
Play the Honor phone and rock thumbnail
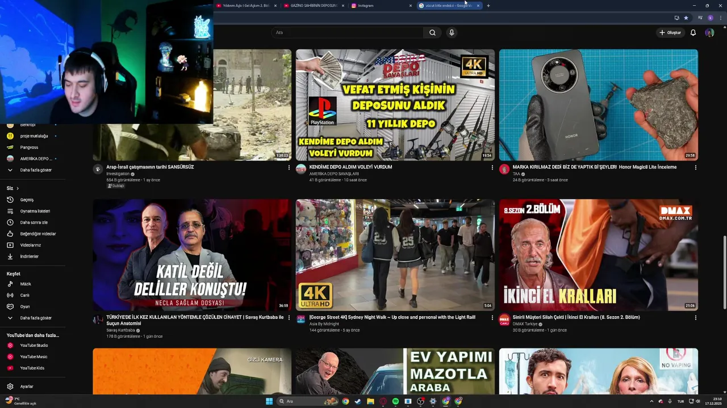(x=598, y=105)
